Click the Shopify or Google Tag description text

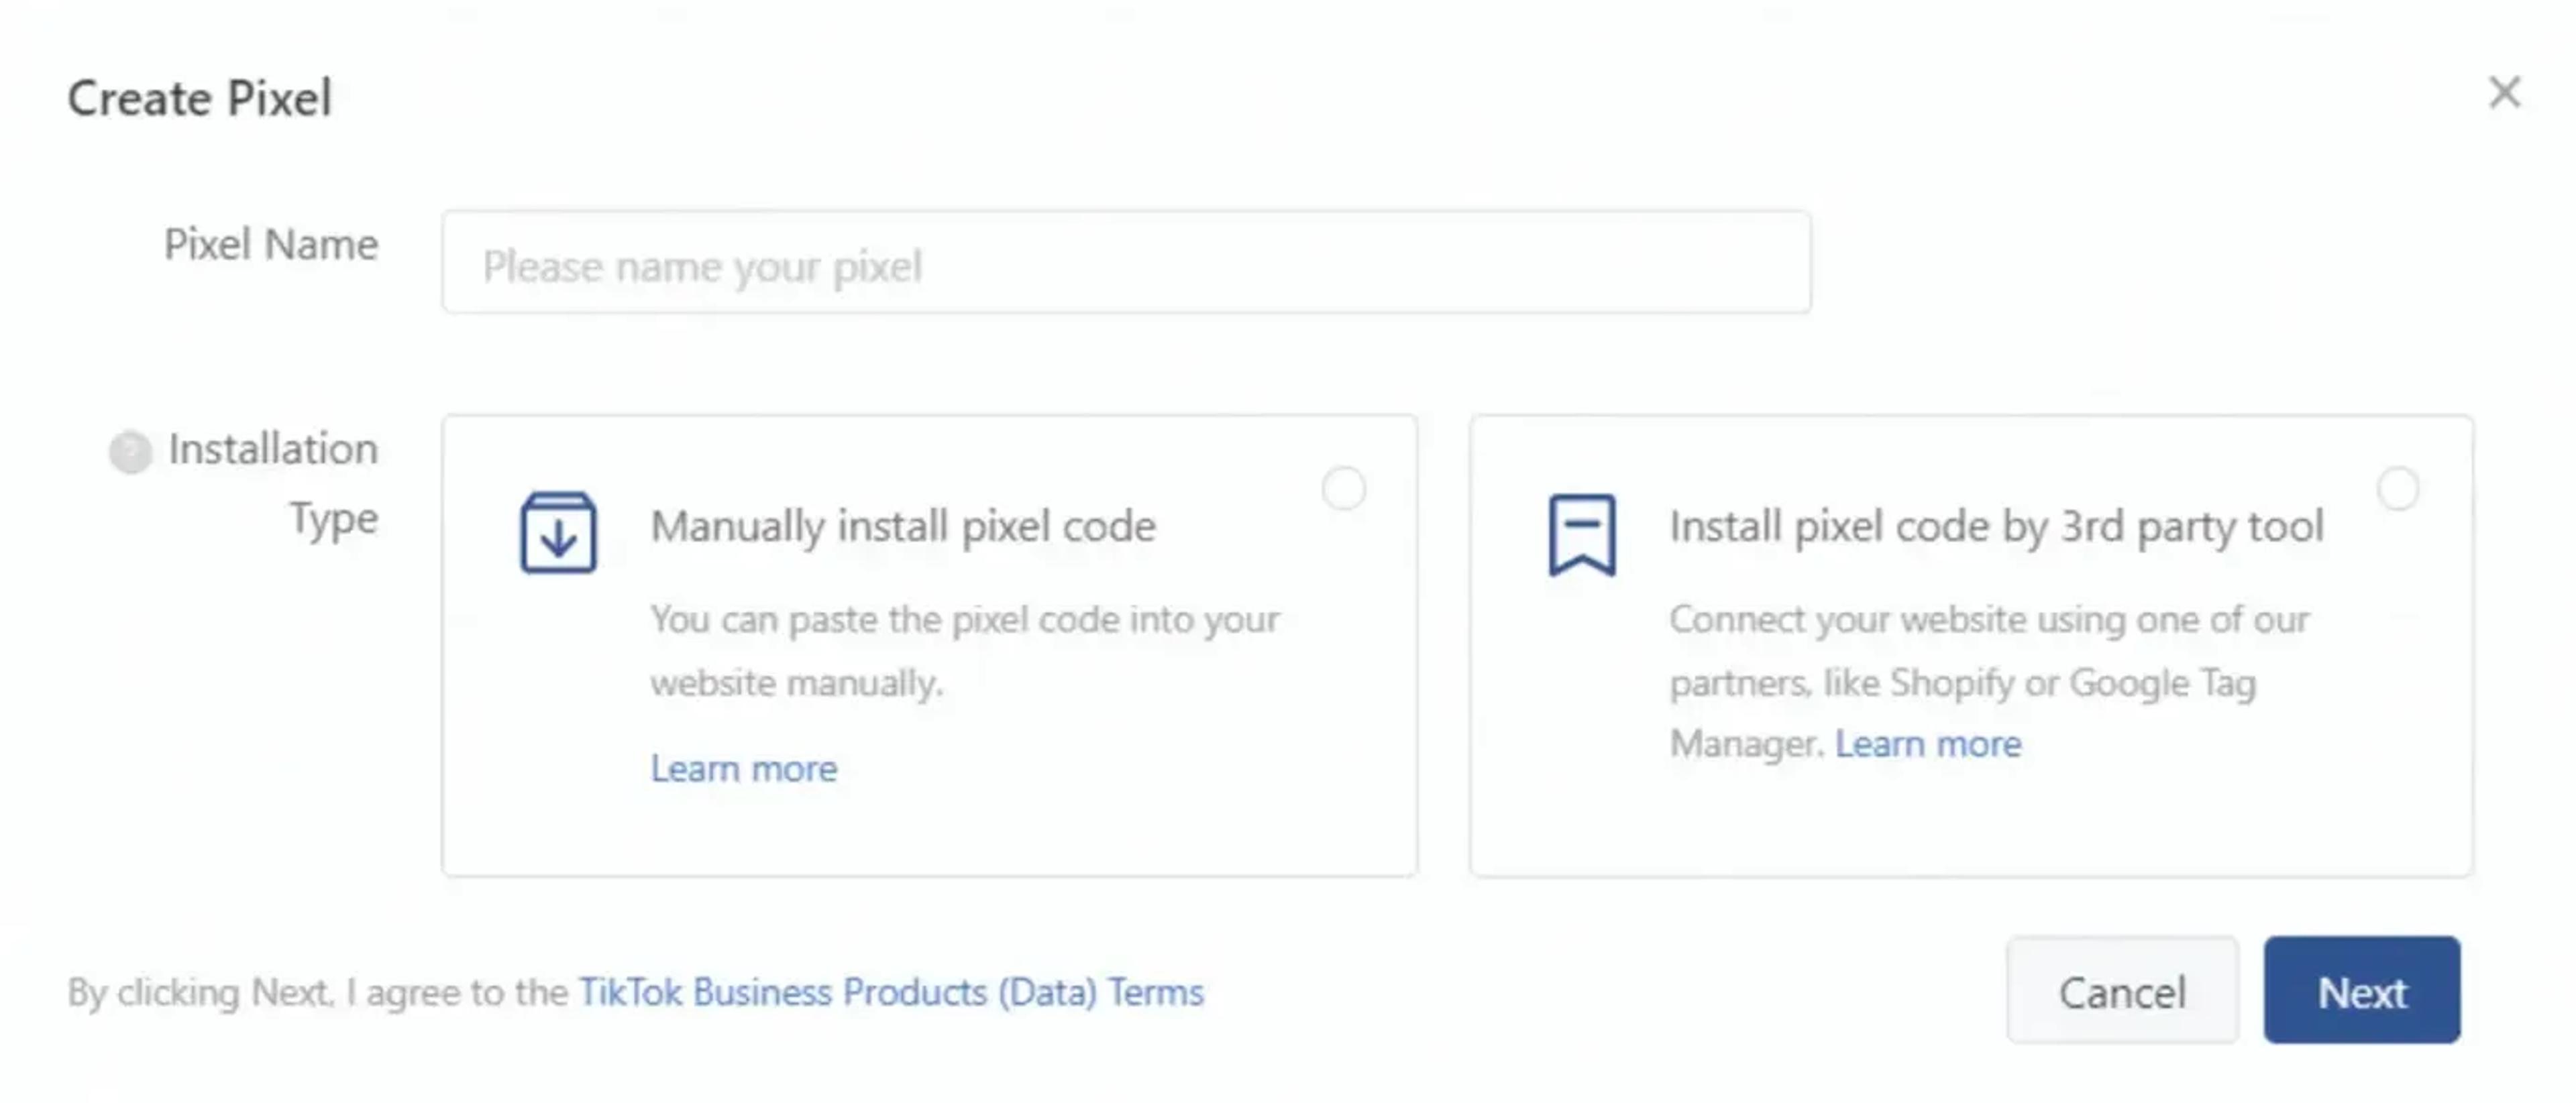1989,681
